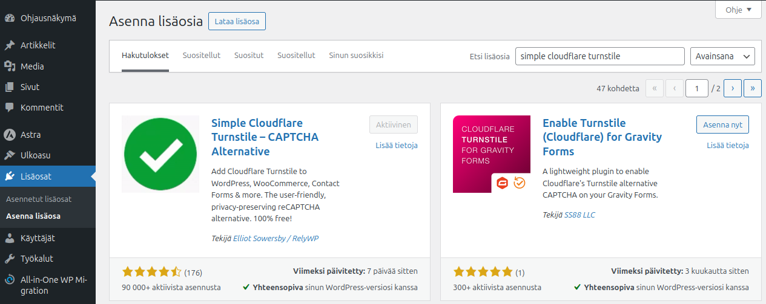Go to next results page arrow
Screen dimensions: 766x304
coord(733,88)
